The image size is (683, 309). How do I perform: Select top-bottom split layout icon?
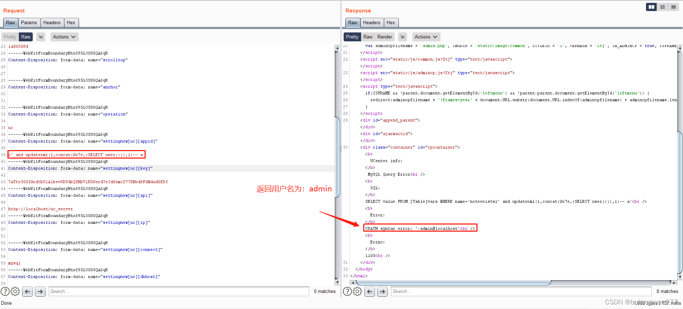662,7
